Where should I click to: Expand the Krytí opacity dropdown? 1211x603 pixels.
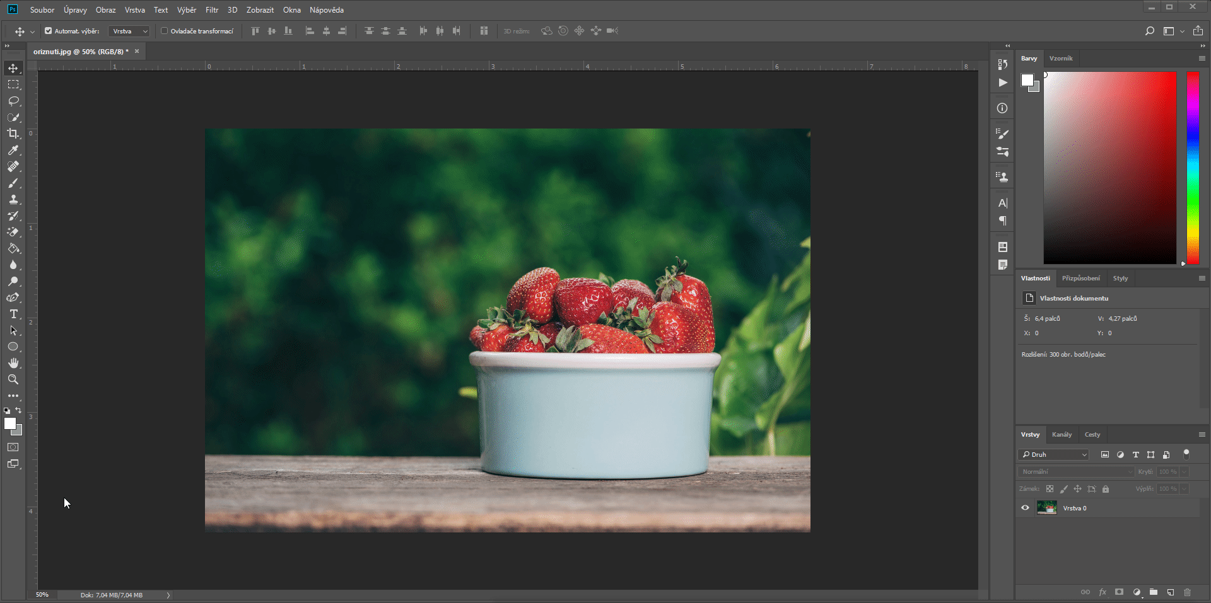1185,471
